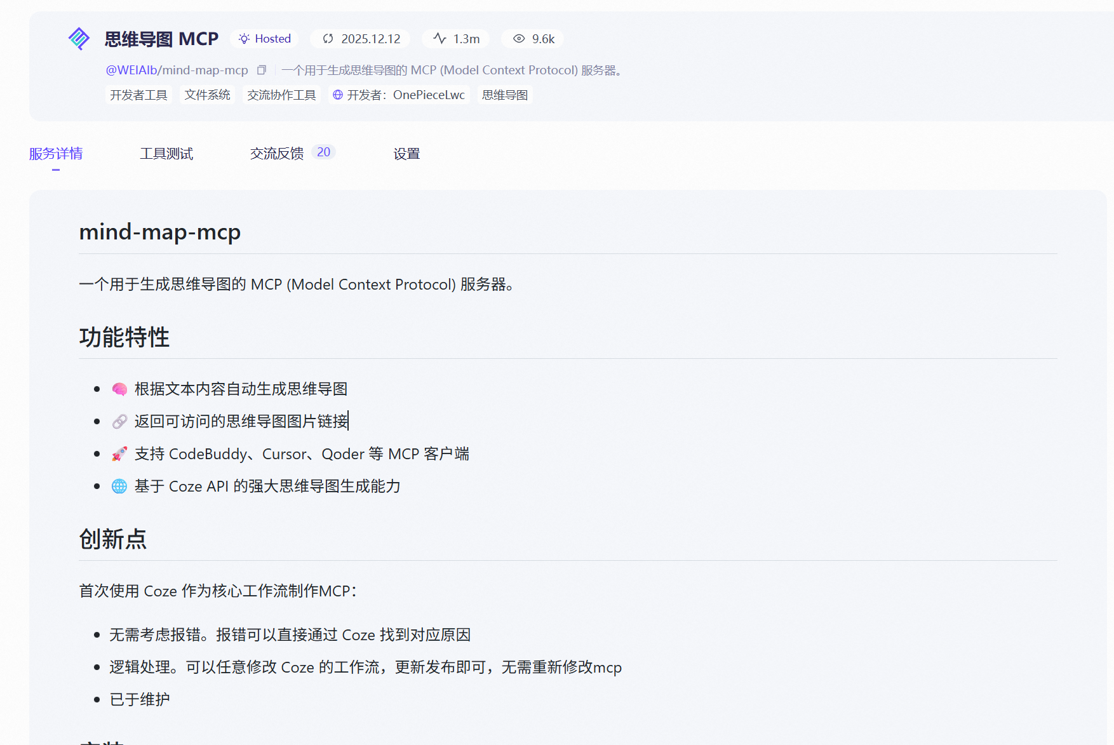Select the 文件系统 tag

tap(207, 95)
